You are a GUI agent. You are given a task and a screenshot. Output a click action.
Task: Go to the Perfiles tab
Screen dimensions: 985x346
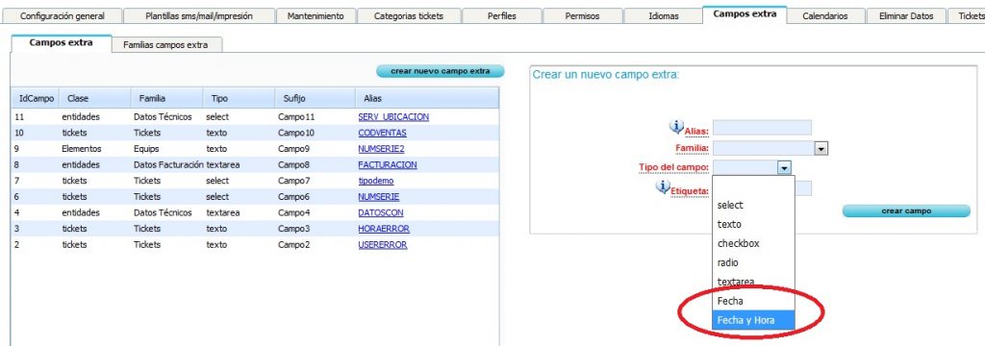(502, 16)
